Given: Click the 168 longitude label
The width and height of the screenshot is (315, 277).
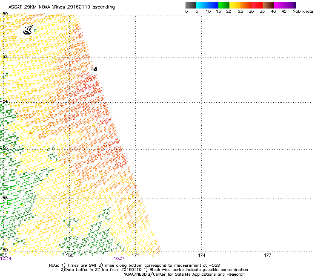Looking at the screenshot, I should (x=69, y=255).
